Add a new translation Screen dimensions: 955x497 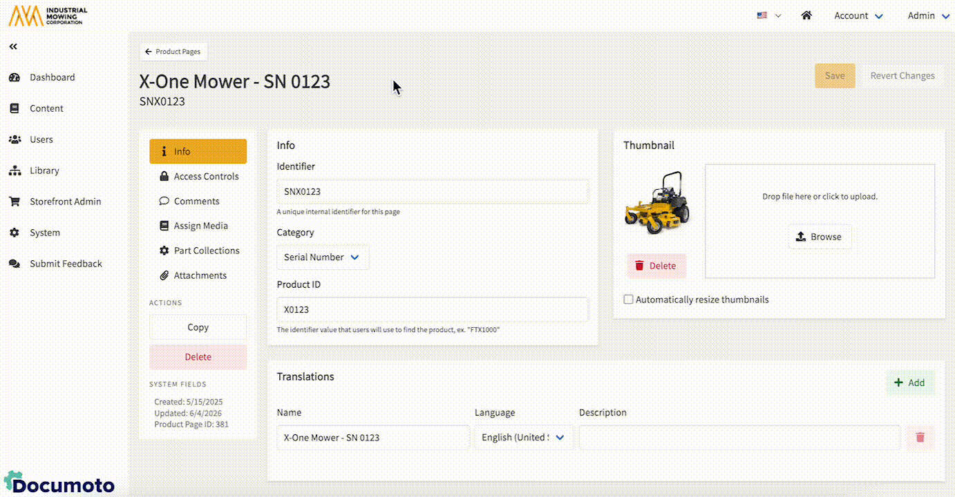[x=910, y=382]
